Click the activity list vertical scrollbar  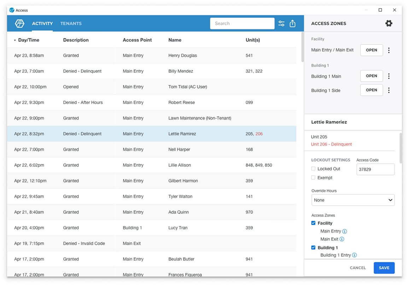coord(302,48)
